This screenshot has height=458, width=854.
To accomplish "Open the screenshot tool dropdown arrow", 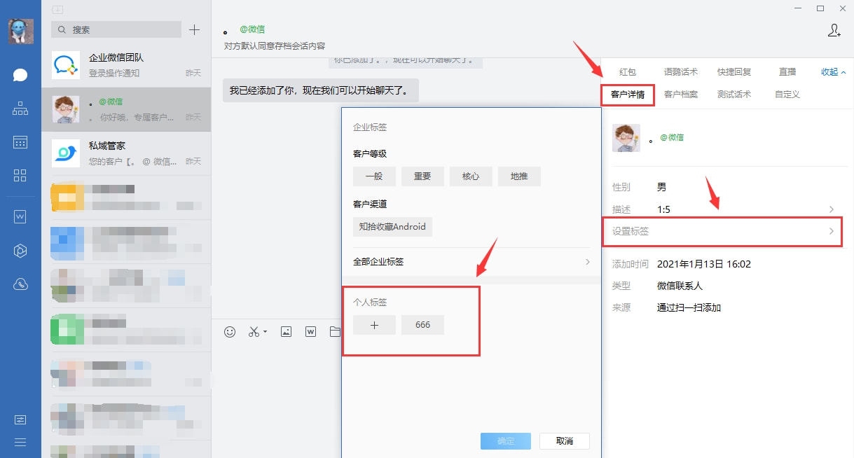I will 266,333.
